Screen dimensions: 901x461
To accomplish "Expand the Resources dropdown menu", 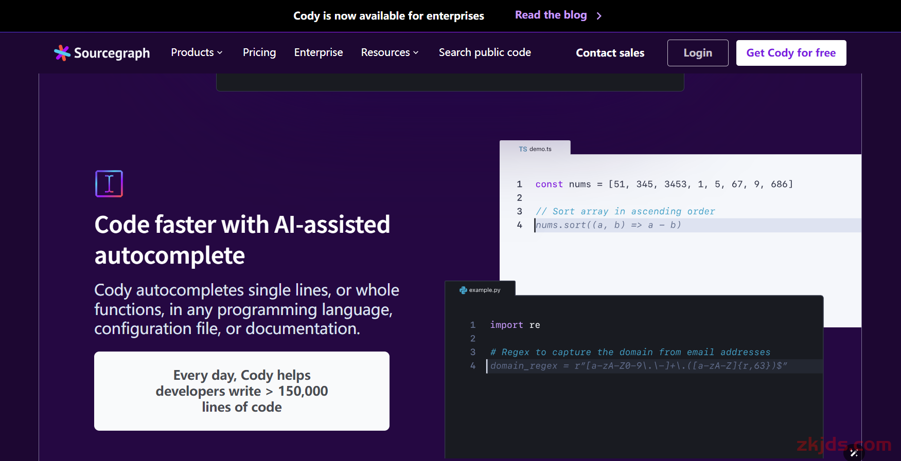I will (390, 52).
